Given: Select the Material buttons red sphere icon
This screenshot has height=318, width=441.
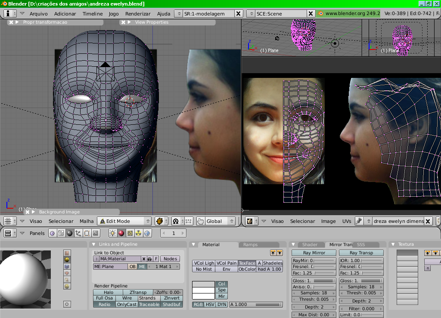Looking at the screenshot, I should coord(121,233).
